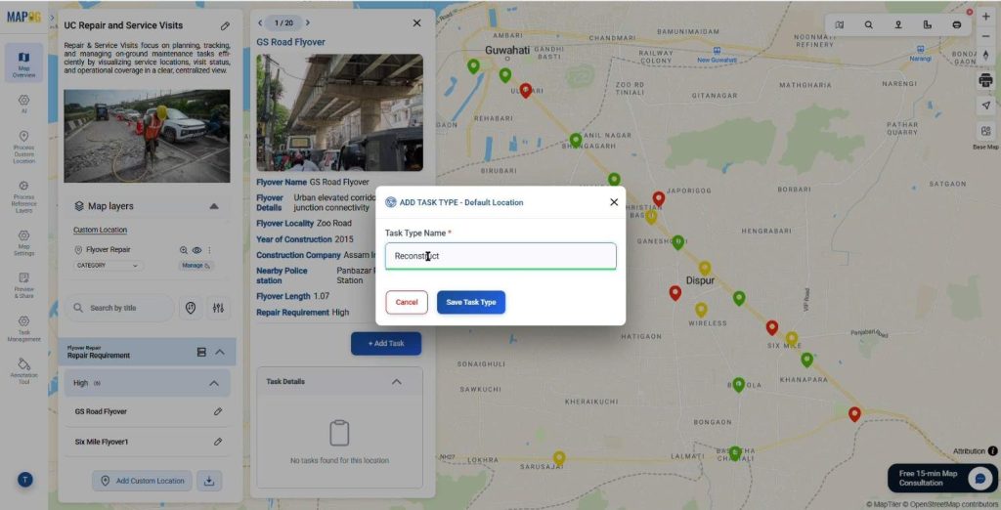Edit Six Mile Flyover1 entry
This screenshot has width=1001, height=510.
(218, 442)
